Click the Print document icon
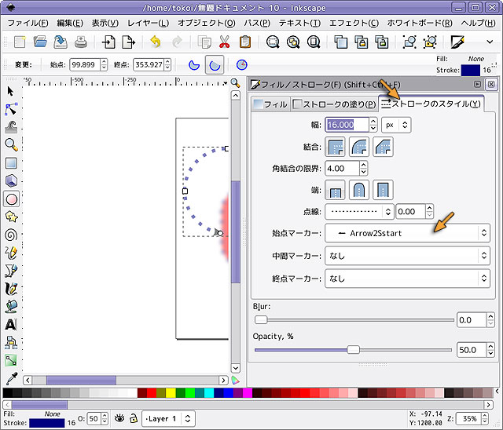 pos(80,42)
